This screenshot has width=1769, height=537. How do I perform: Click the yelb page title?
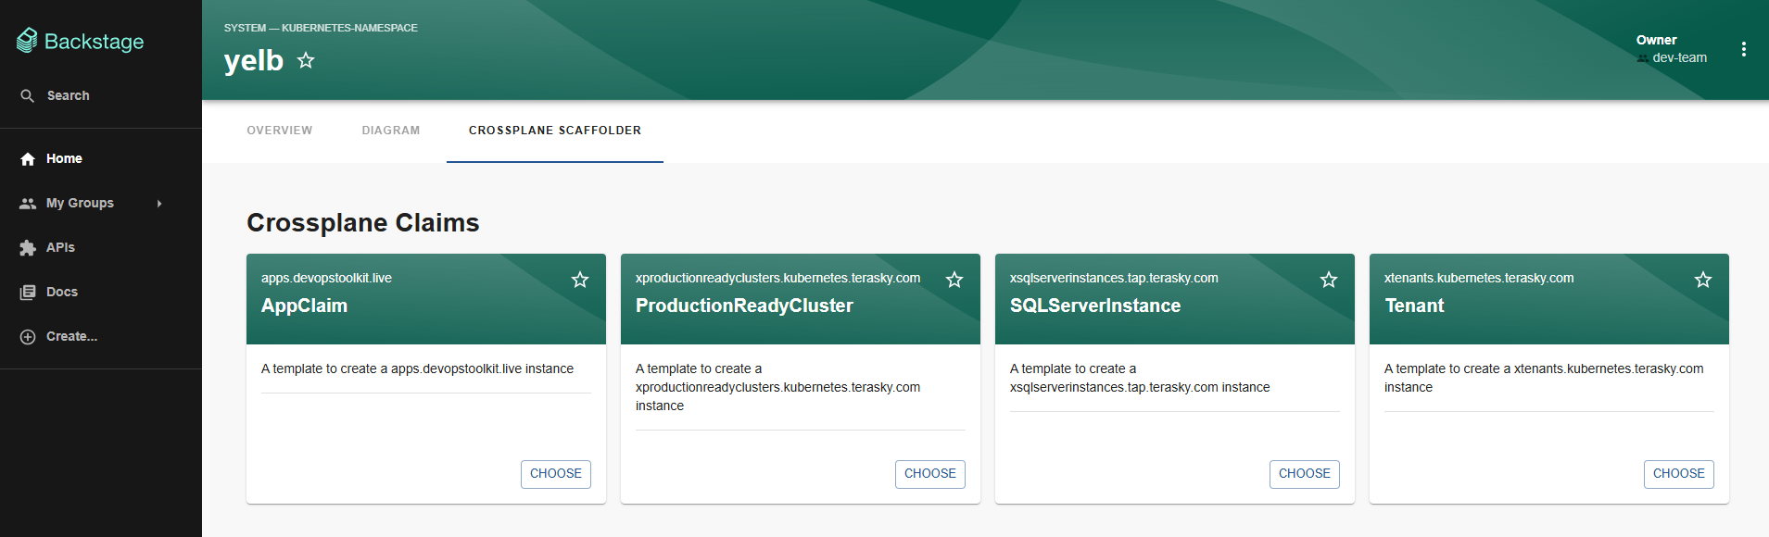pyautogui.click(x=254, y=61)
